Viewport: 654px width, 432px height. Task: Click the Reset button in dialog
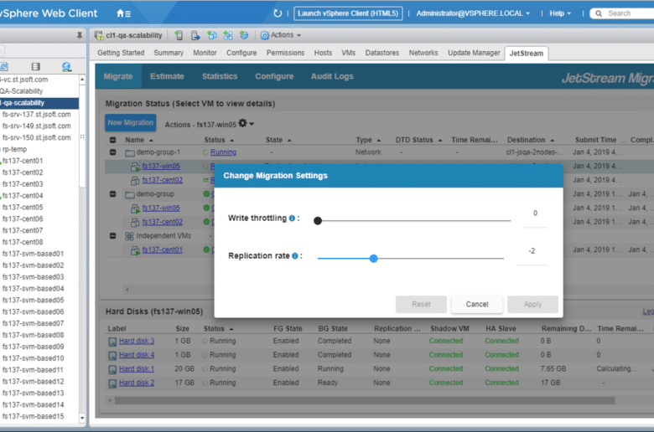421,304
